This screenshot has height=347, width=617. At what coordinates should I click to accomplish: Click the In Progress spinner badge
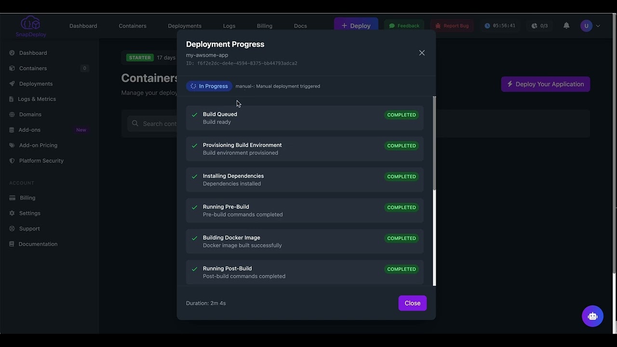tap(209, 86)
